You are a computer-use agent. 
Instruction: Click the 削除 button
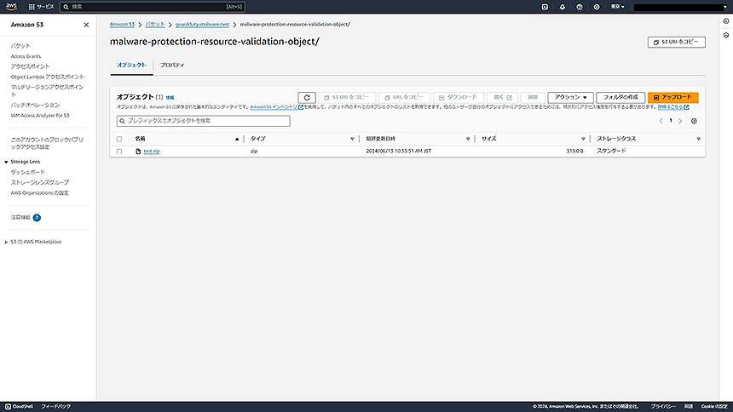click(x=533, y=97)
